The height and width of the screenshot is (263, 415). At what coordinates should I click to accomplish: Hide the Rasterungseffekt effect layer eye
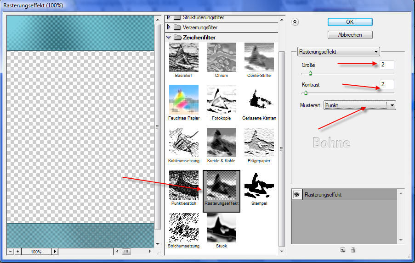(296, 195)
